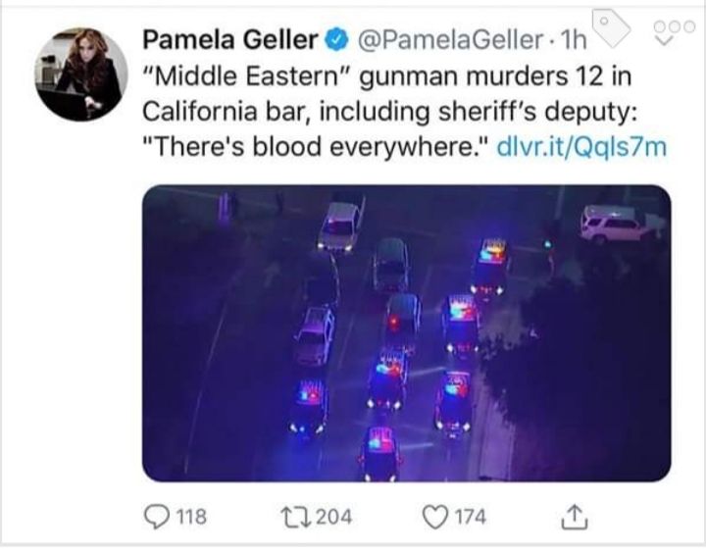This screenshot has width=706, height=553.
Task: Open the dlvr.it/Qqls7m link
Action: tap(580, 147)
